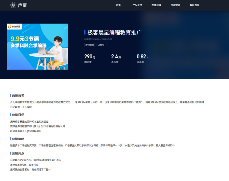Viewport: 229px width, 181px height.
Task: Open the 9.9元3节课 ad banner image
Action: (38, 47)
